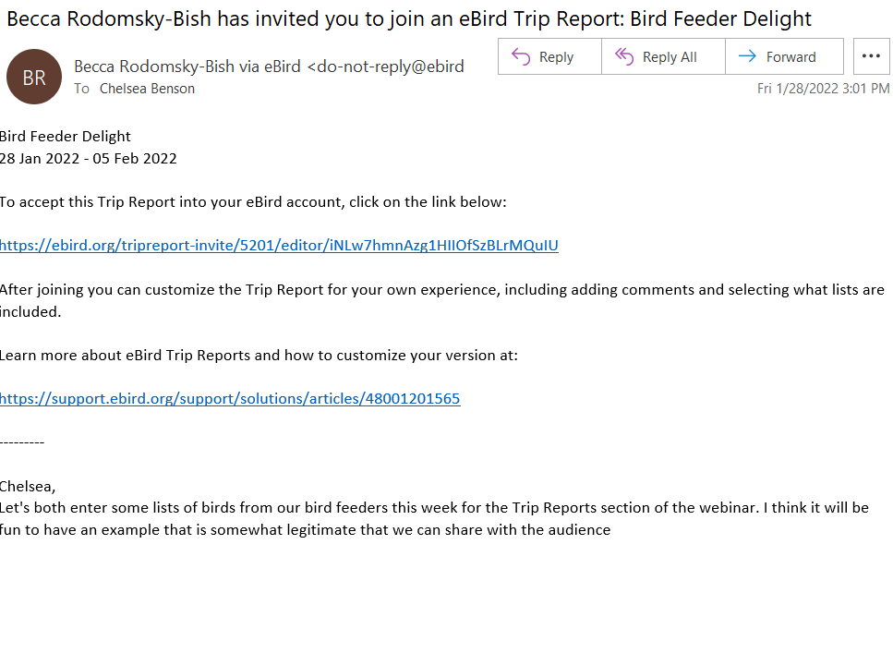The image size is (893, 653).
Task: Click recipient Chelsea Benson
Action: click(x=147, y=89)
